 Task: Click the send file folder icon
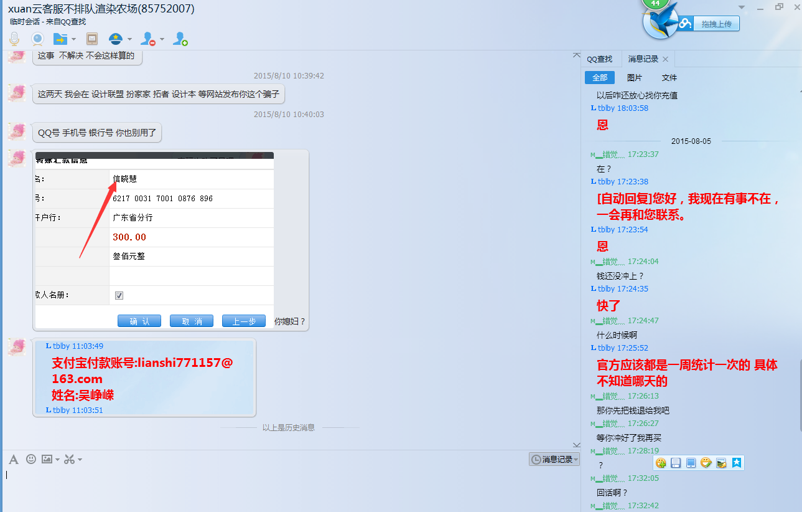coord(60,39)
